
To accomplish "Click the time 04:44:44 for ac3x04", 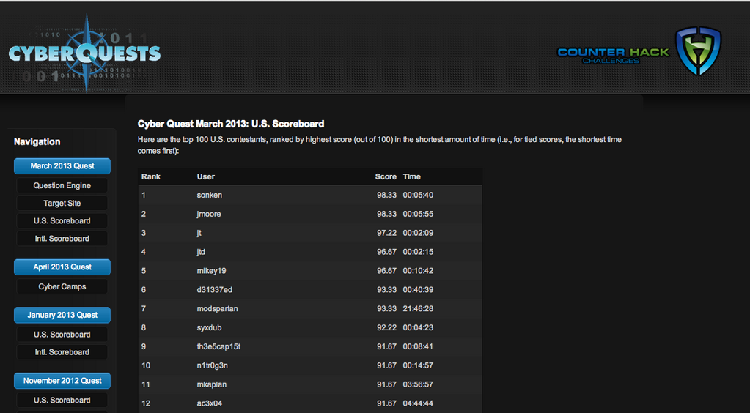I will 418,403.
